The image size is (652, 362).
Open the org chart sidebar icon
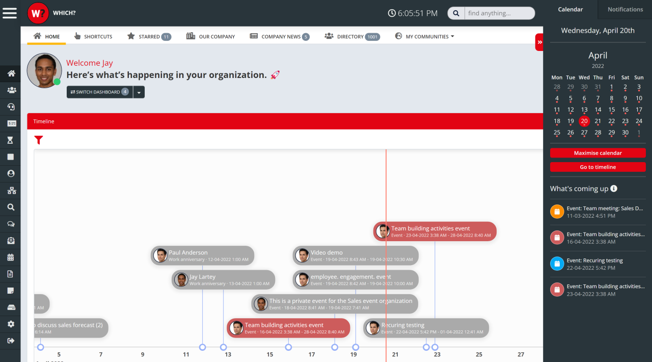11,191
